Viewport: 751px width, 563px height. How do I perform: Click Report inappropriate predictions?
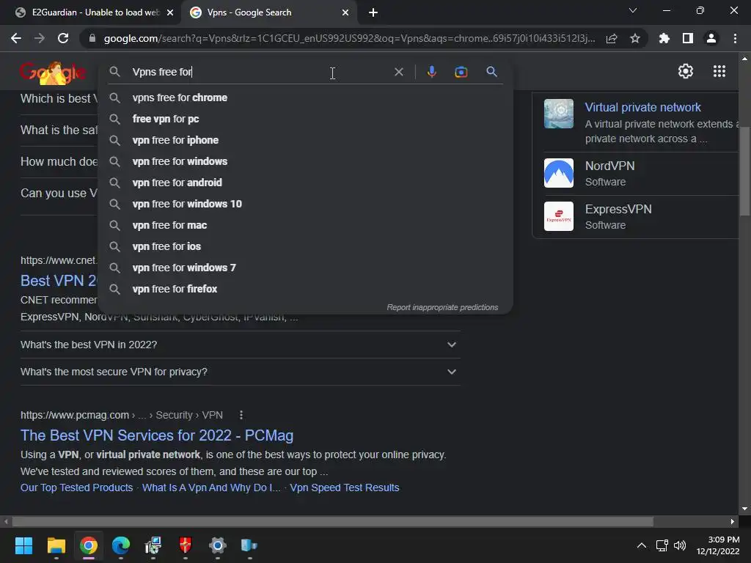tap(442, 307)
